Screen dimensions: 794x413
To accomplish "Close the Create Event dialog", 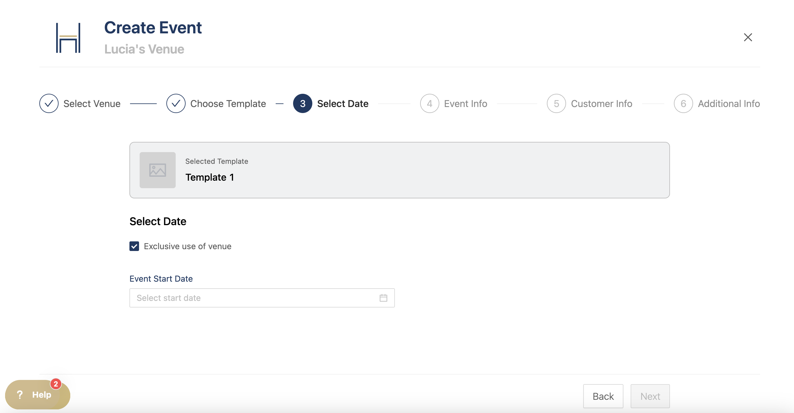I will (748, 37).
